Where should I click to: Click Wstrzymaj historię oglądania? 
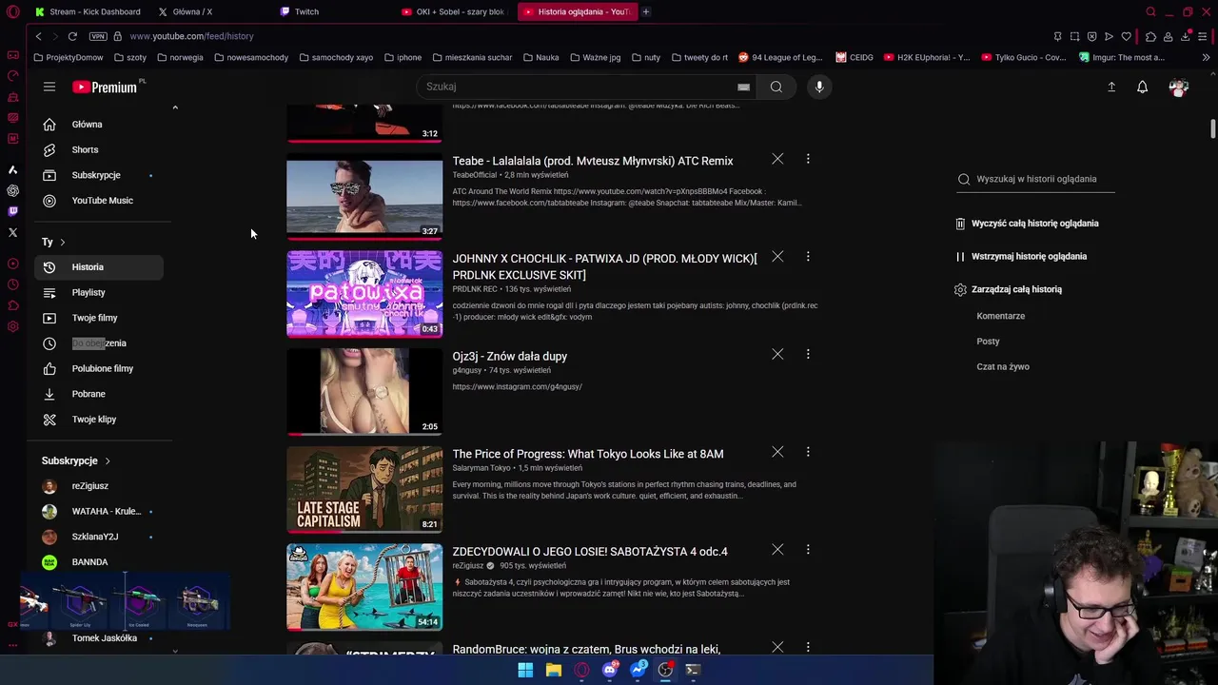click(x=1021, y=256)
